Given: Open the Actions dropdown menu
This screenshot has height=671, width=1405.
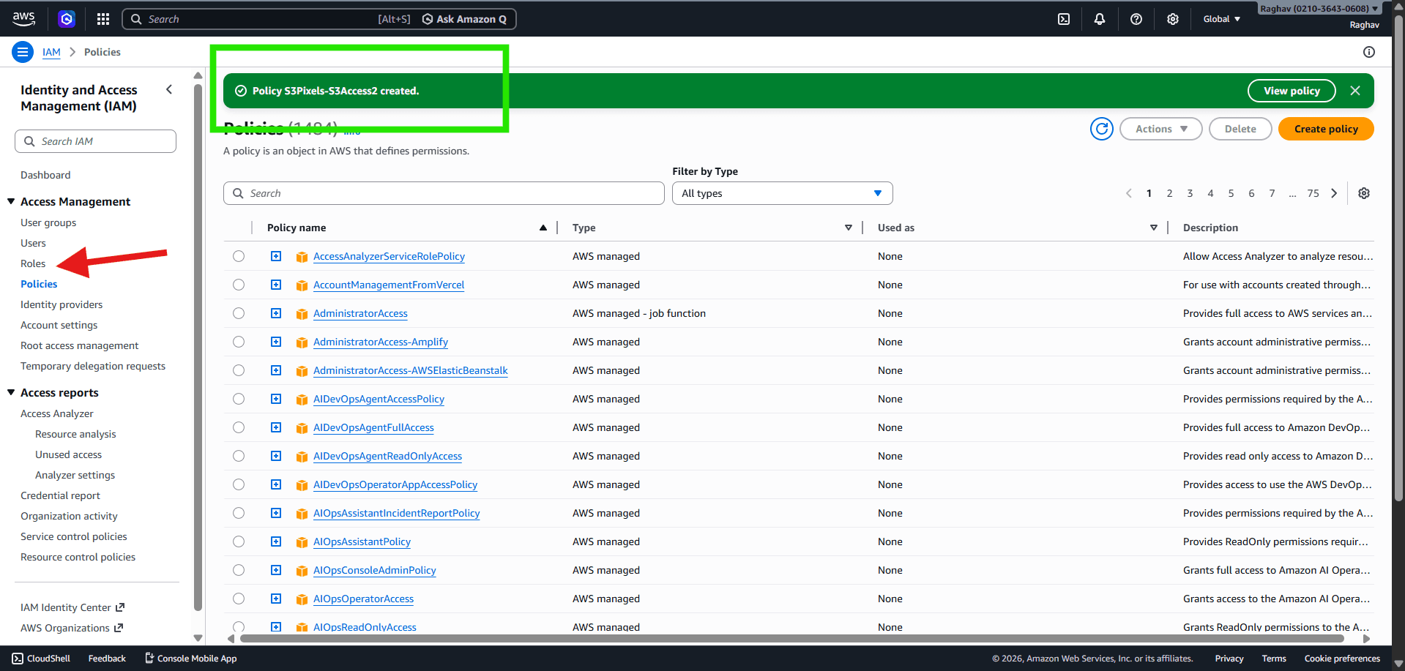Looking at the screenshot, I should pyautogui.click(x=1160, y=129).
